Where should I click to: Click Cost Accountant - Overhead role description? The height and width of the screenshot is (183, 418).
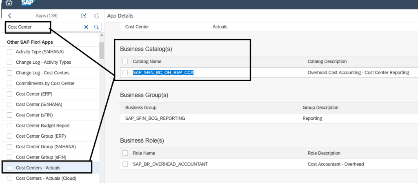[x=336, y=164]
